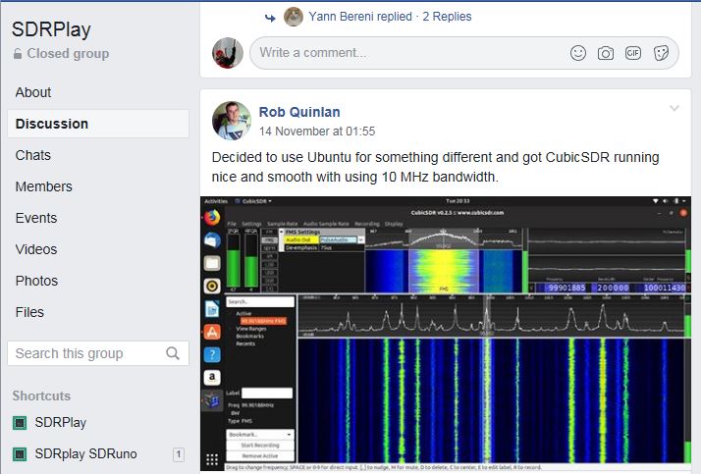701x474 pixels.
Task: Attach a photo via camera icon
Action: point(606,54)
